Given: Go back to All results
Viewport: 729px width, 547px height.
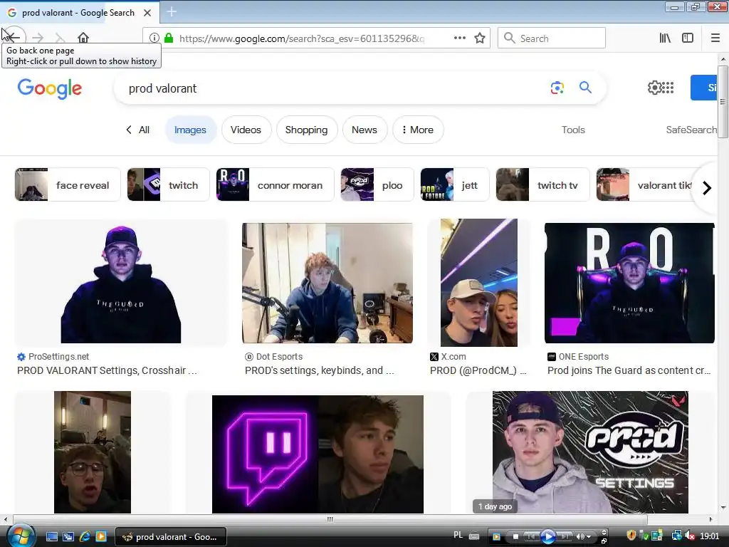Looking at the screenshot, I should click(137, 130).
